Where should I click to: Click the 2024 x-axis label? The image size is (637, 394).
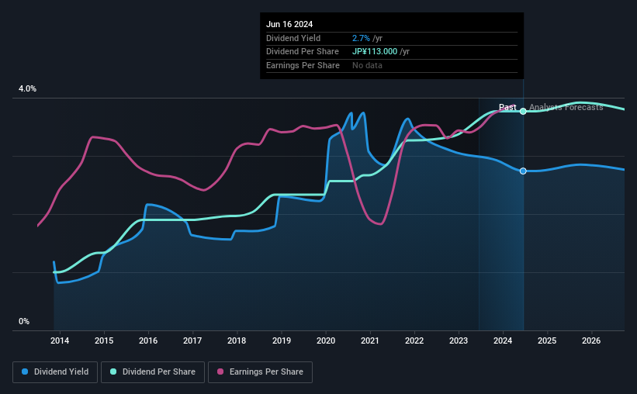click(x=503, y=340)
